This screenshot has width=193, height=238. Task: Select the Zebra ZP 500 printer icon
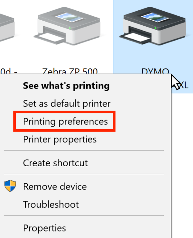click(x=67, y=26)
